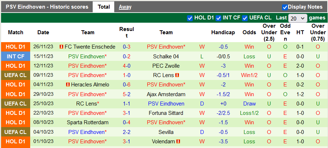Screen dimensions: 328x148
Task: Uncheck the HOL D1 filter checkbox
Action: tap(190, 18)
